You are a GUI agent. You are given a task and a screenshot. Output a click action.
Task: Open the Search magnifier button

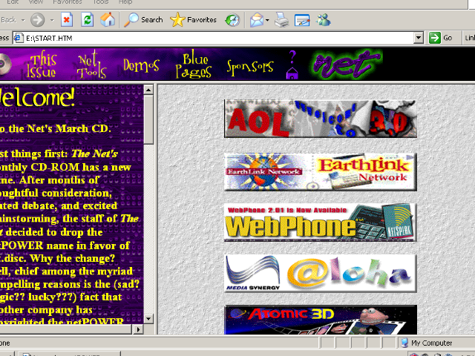point(143,20)
